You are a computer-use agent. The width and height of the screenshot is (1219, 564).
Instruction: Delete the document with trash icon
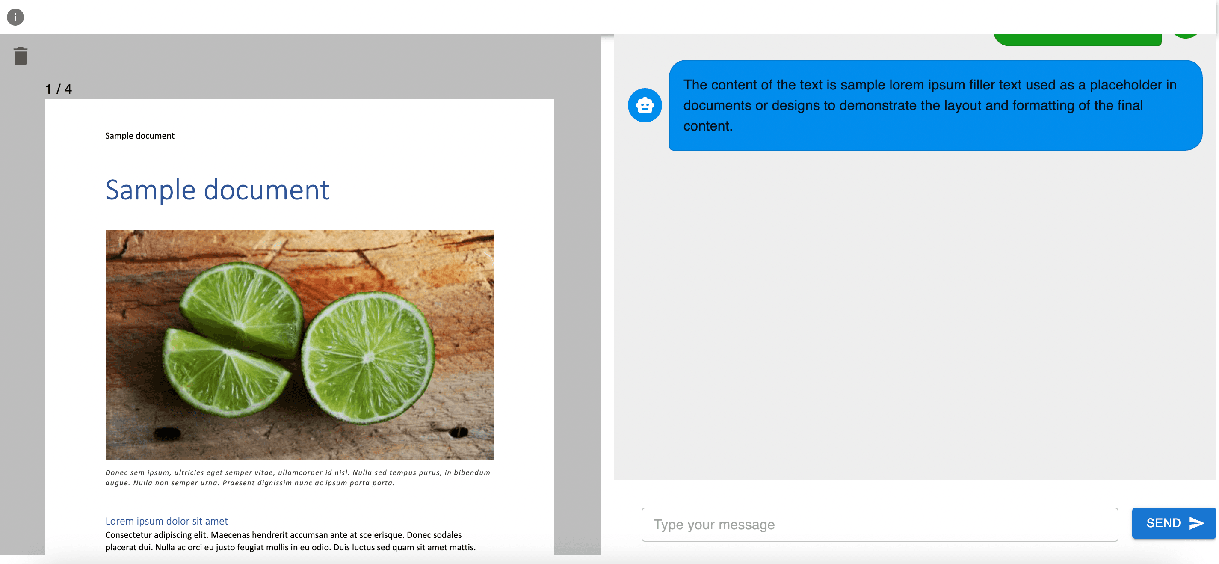pyautogui.click(x=21, y=56)
